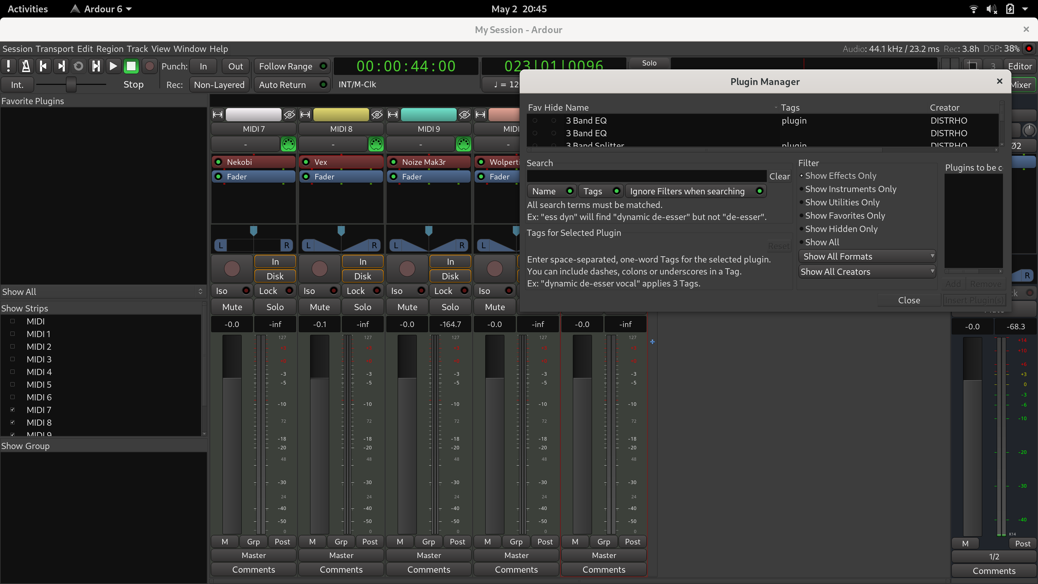1038x584 pixels.
Task: Open the Region menu
Action: 110,49
